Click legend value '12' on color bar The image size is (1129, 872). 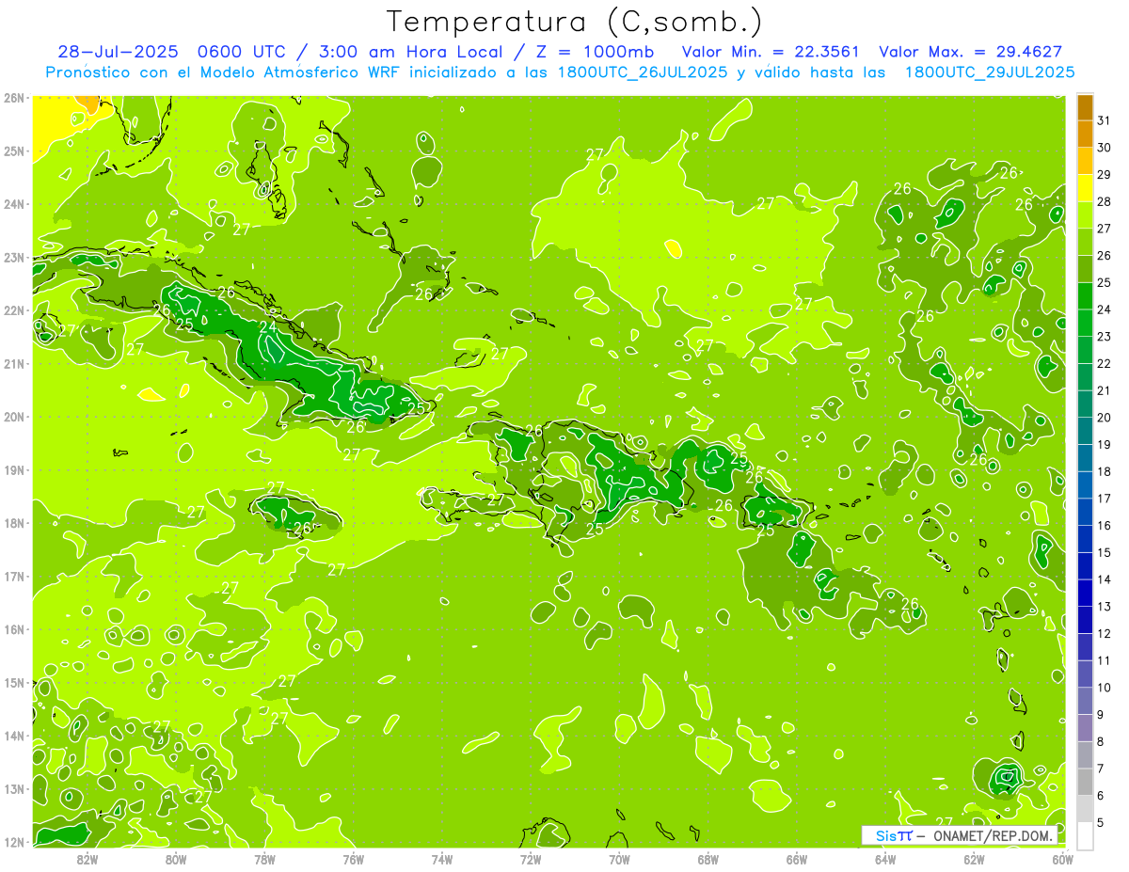click(1105, 633)
